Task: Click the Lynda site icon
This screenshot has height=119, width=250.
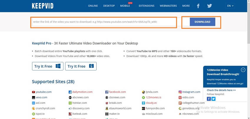Action: pyautogui.click(x=143, y=92)
